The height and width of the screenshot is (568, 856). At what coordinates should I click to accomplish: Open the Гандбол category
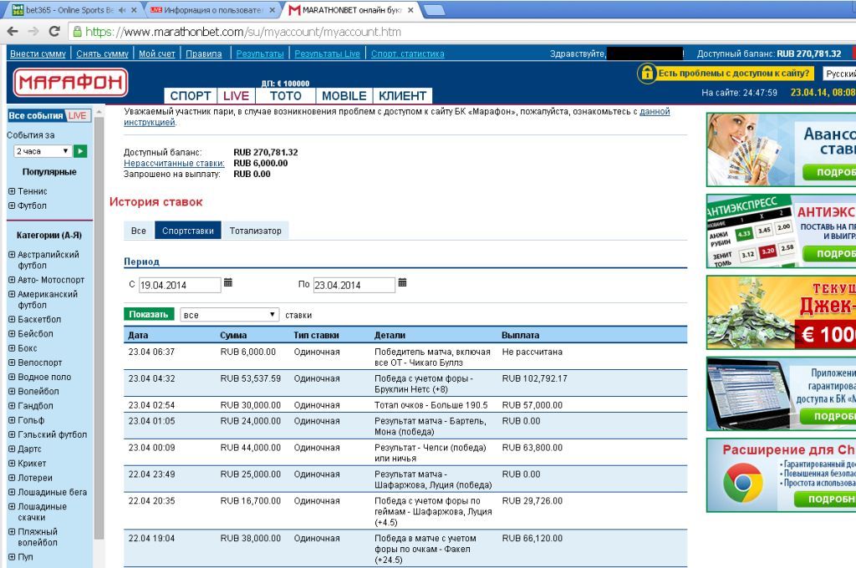point(35,405)
